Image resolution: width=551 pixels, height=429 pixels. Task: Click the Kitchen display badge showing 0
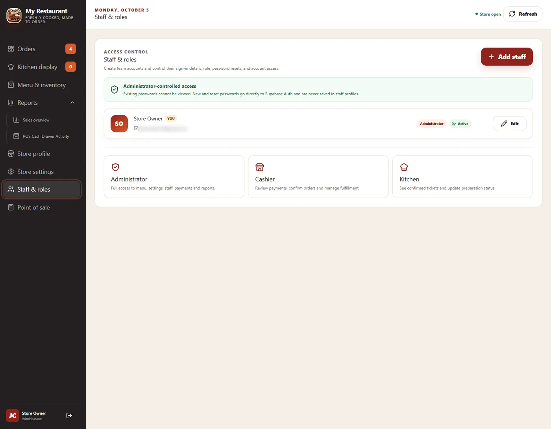tap(70, 67)
